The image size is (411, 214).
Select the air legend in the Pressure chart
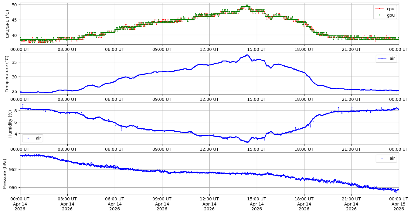point(386,158)
